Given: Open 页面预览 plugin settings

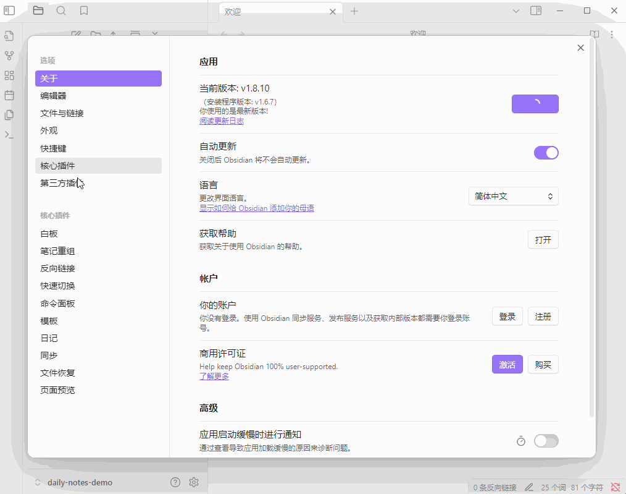Looking at the screenshot, I should pyautogui.click(x=98, y=390).
